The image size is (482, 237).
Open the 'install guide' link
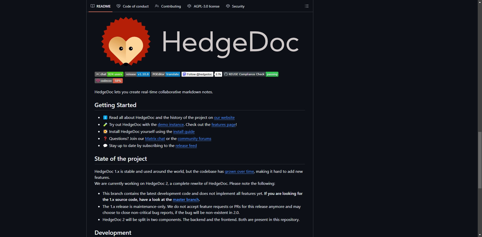click(x=184, y=132)
